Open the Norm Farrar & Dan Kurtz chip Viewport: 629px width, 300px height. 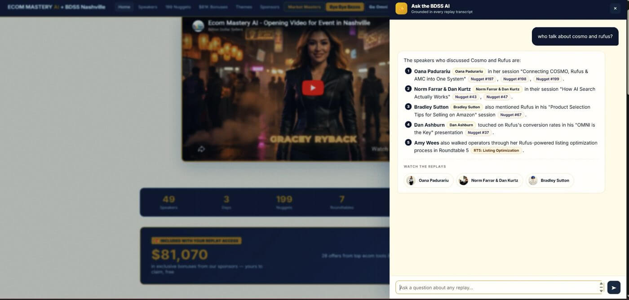click(x=497, y=89)
